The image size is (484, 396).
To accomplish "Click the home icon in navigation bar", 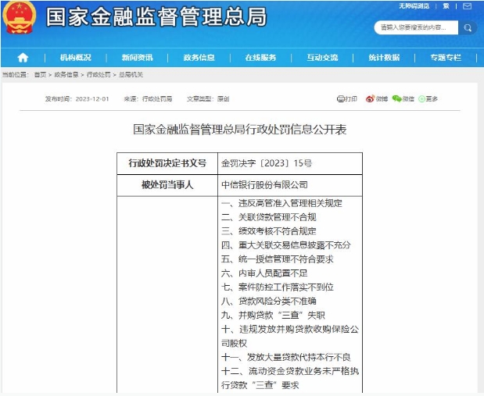I will (23, 57).
